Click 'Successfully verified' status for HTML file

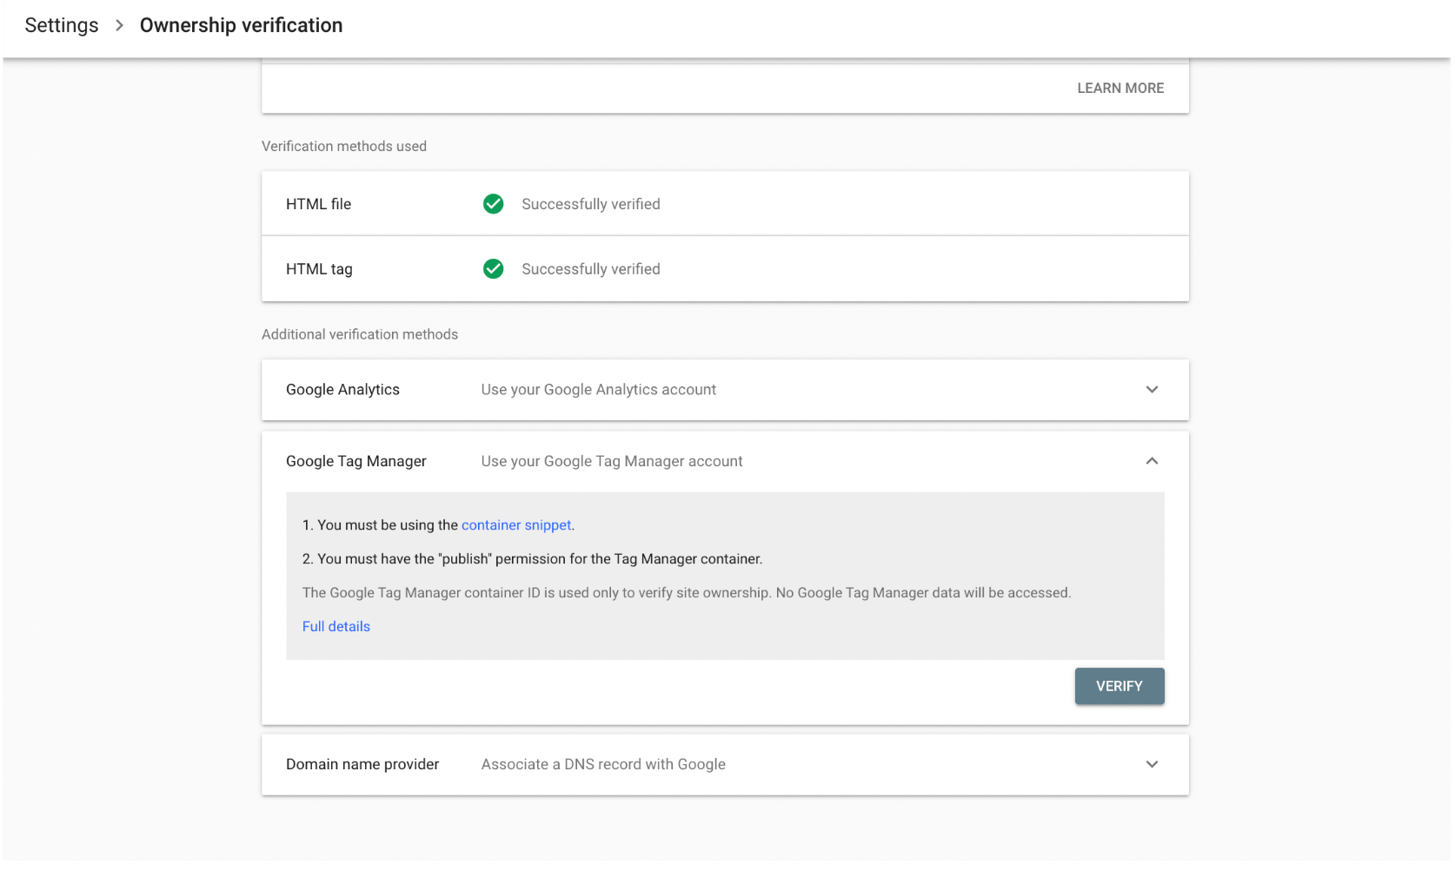590,204
